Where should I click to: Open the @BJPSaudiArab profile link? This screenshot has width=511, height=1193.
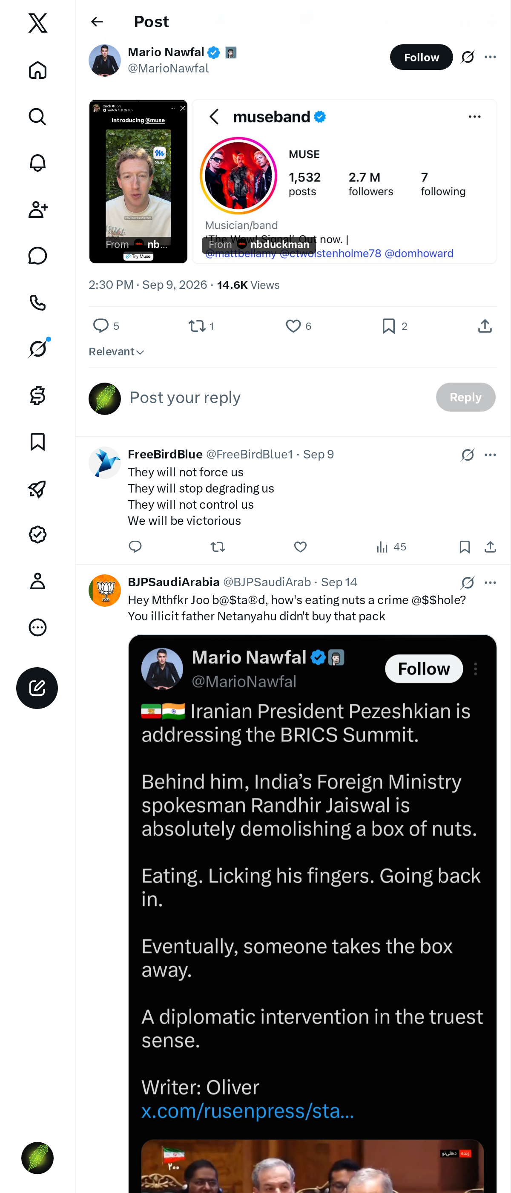[267, 582]
